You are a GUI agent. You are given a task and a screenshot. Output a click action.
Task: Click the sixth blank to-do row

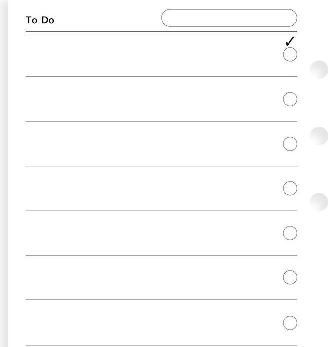point(161,278)
